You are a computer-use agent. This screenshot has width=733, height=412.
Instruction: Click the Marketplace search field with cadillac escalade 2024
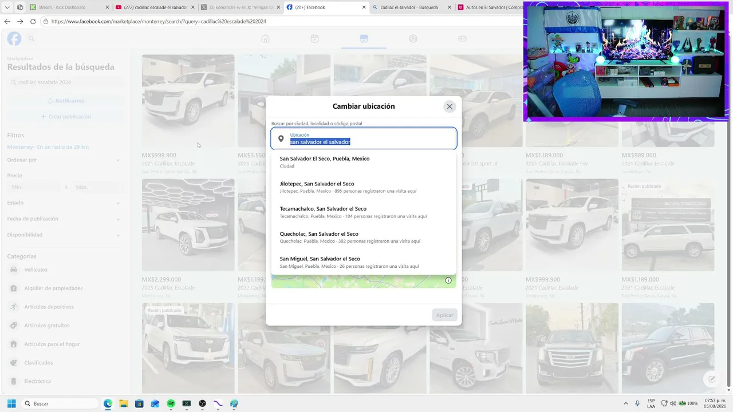(x=66, y=82)
